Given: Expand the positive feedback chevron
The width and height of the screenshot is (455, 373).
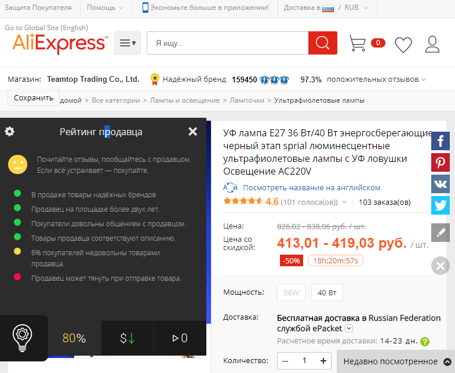Looking at the screenshot, I should (424, 79).
